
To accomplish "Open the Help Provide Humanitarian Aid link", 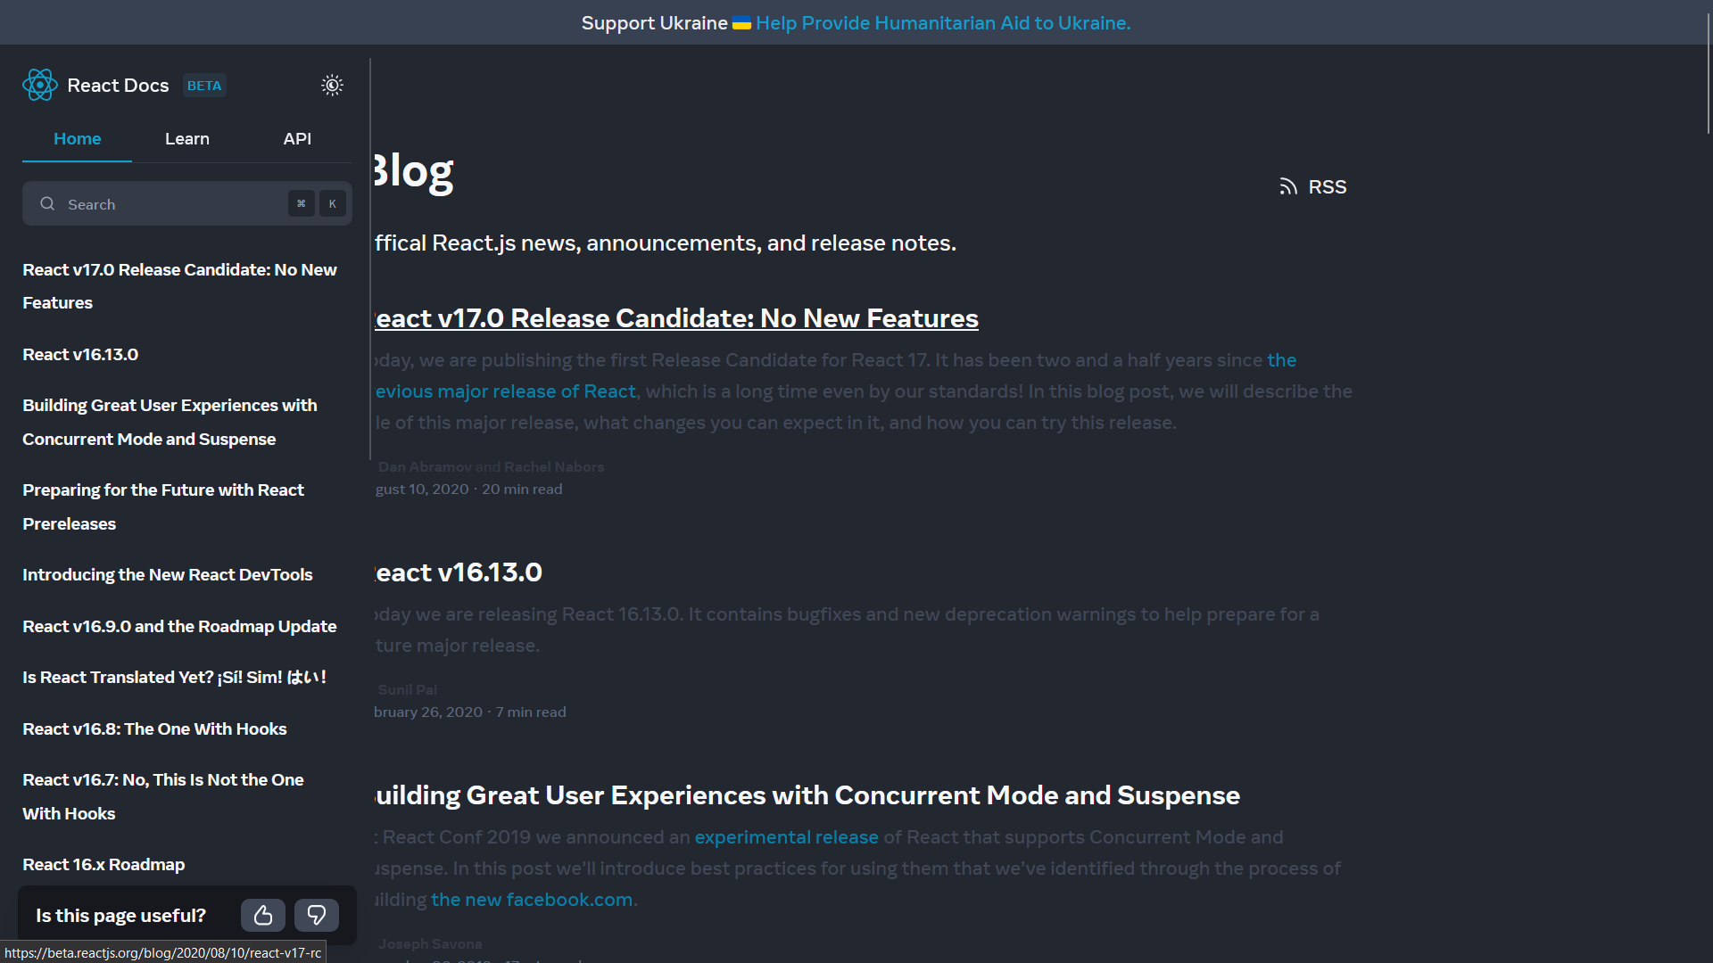I will coord(943,23).
